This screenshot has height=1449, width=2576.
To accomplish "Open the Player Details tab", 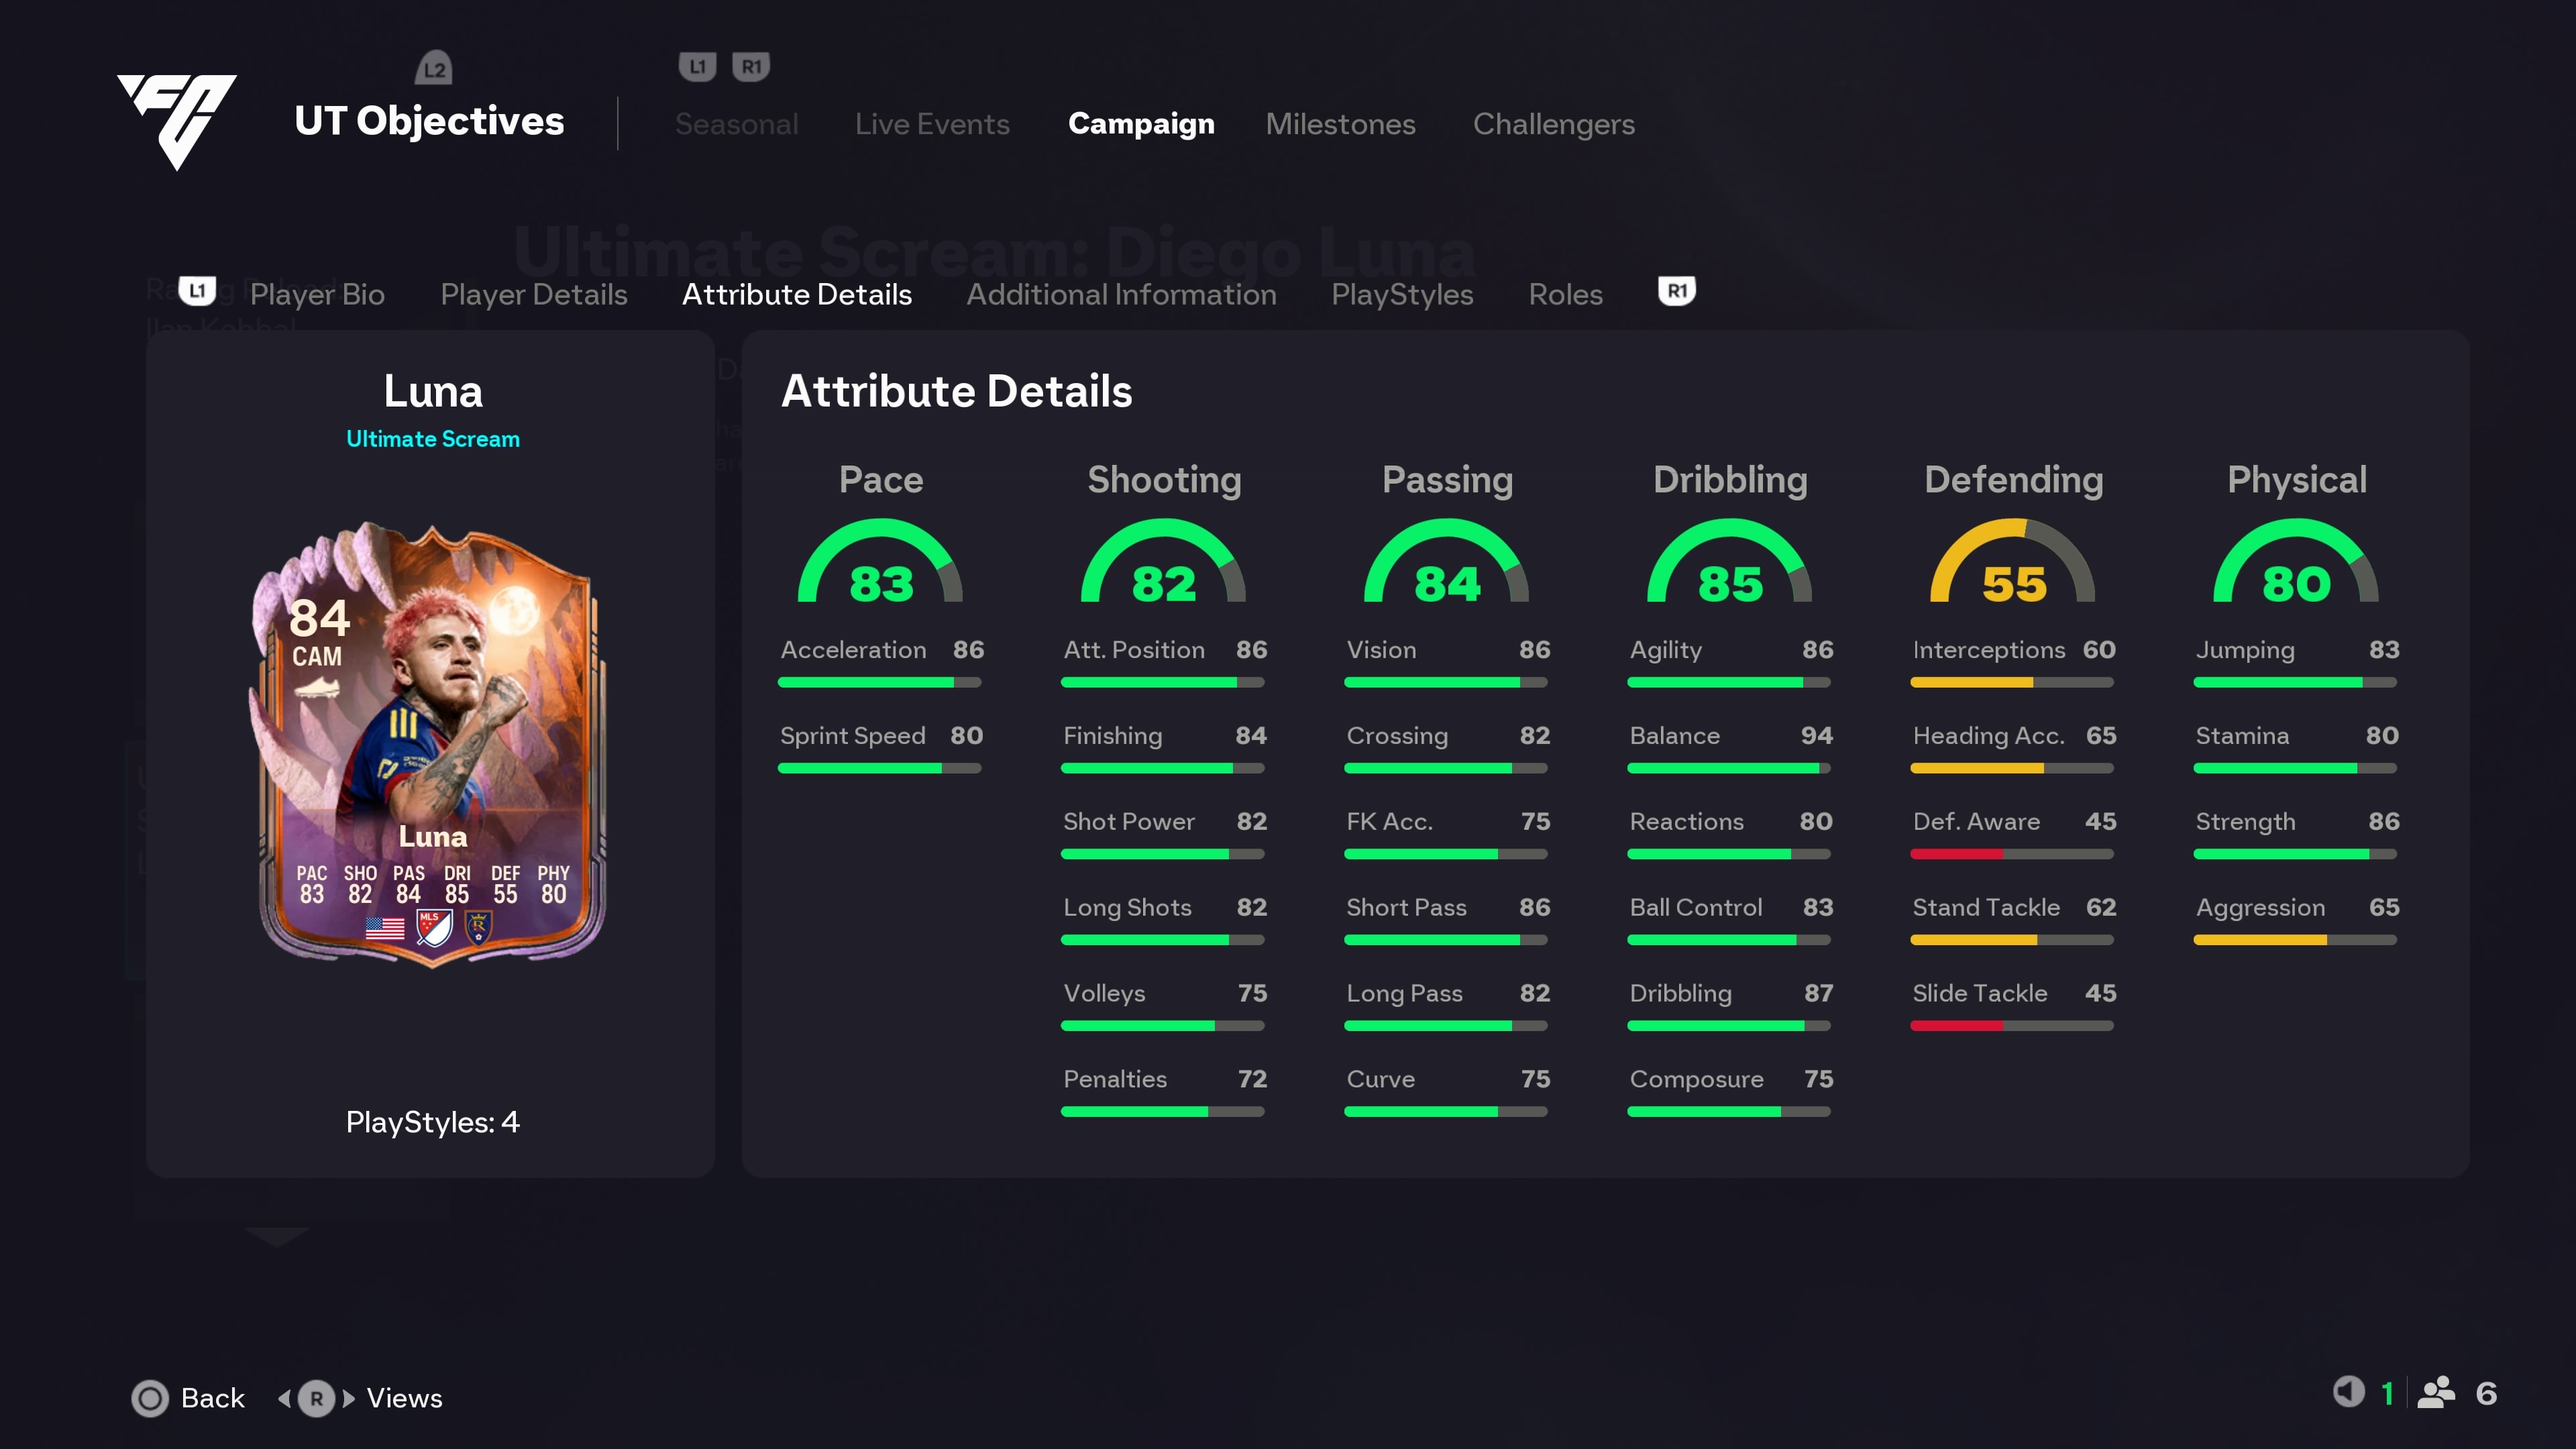I will [x=534, y=295].
